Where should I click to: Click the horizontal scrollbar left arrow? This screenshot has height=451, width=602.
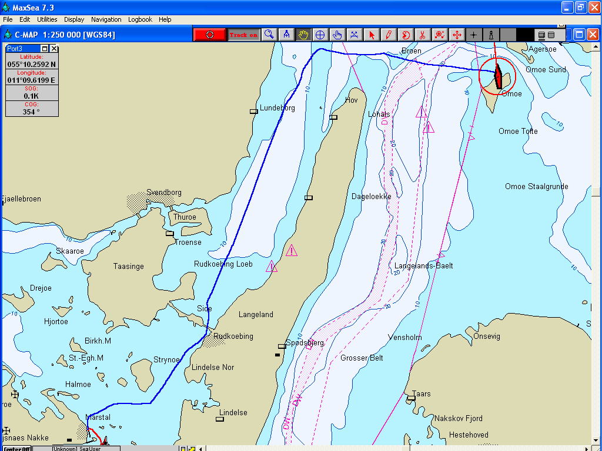(201, 449)
